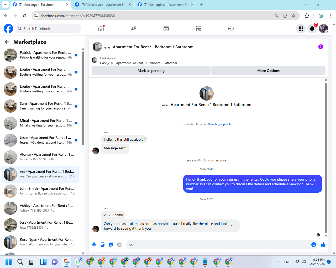Click the listing photo in chat center
Viewport: 336px width, 268px height.
point(207,93)
